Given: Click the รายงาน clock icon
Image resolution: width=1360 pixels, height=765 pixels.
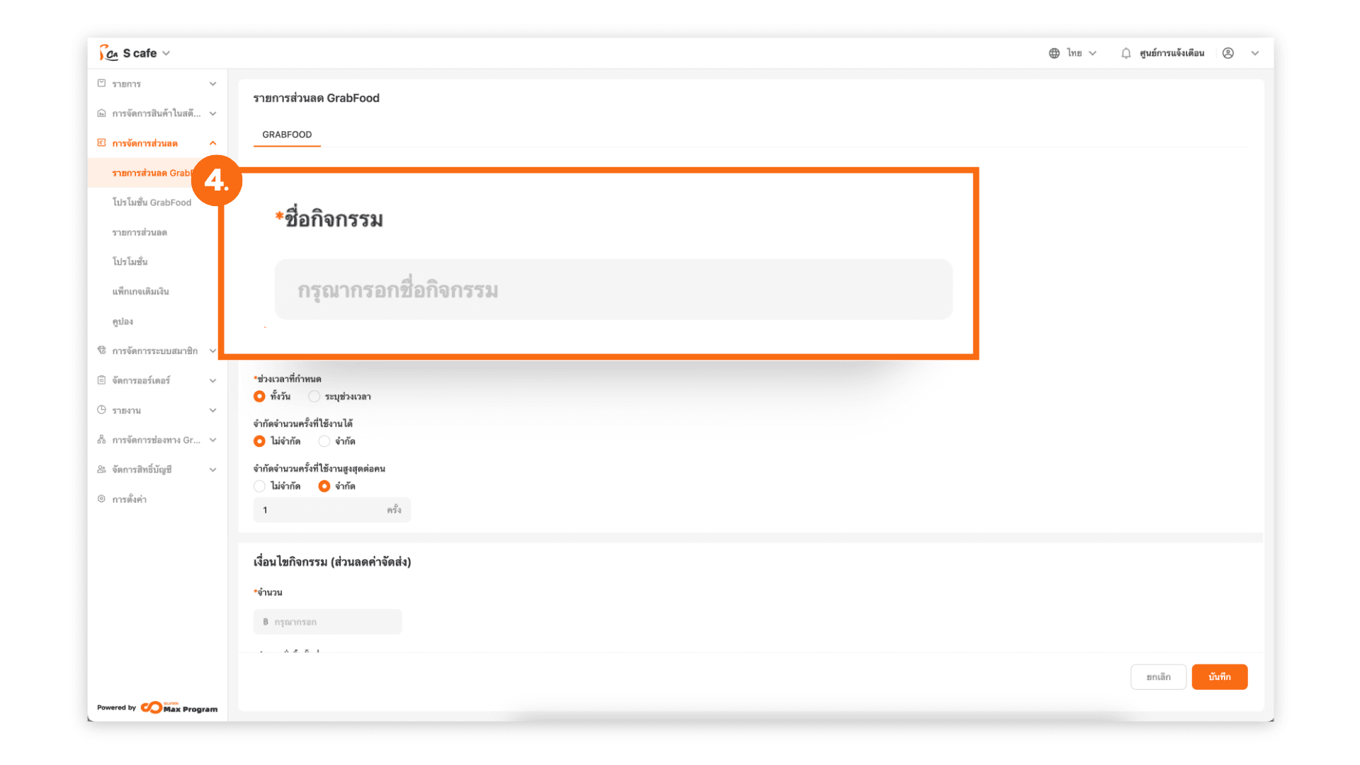Looking at the screenshot, I should 102,410.
